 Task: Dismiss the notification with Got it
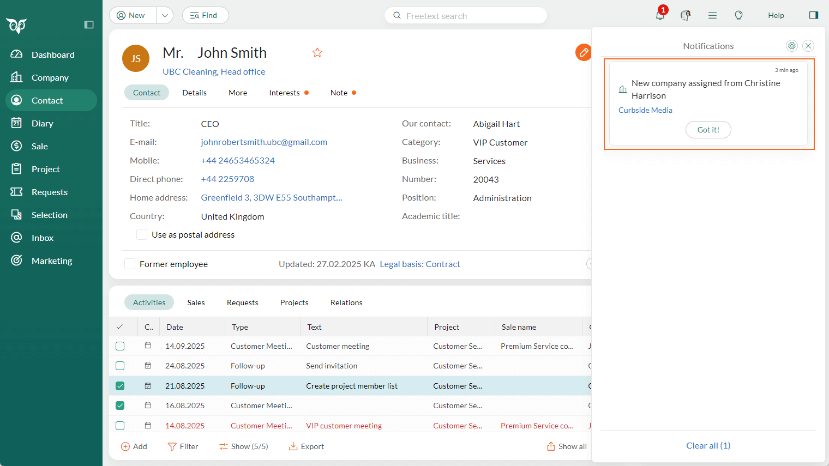coord(708,130)
